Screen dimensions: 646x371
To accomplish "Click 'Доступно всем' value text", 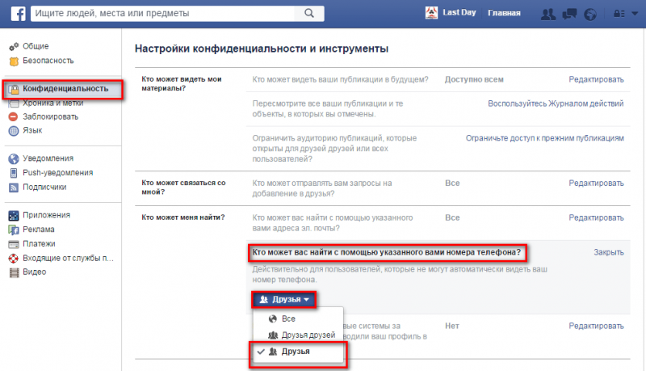I will click(x=474, y=79).
